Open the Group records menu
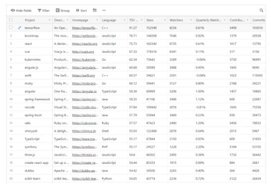Image resolution: width=271 pixels, height=189 pixels. point(63,11)
